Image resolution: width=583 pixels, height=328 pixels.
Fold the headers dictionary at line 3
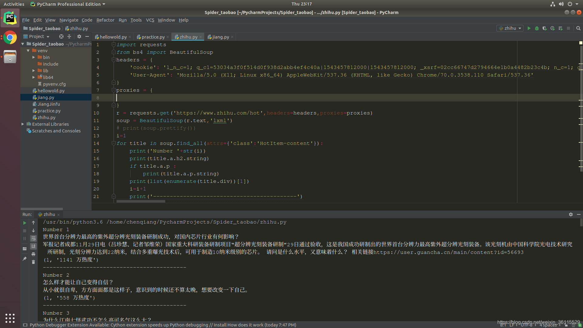tap(114, 60)
